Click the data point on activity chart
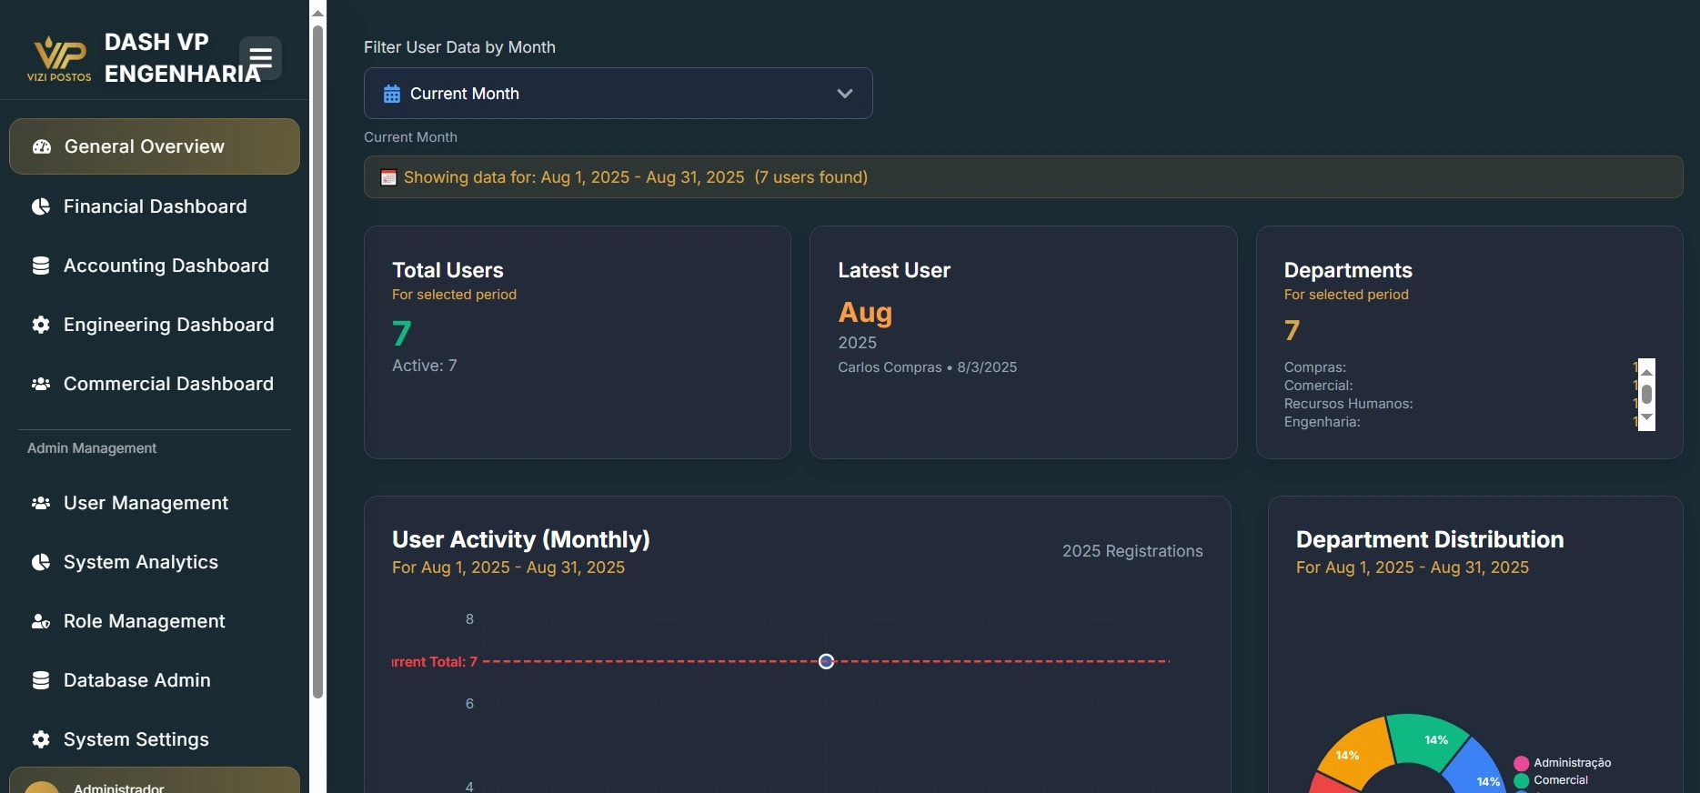 826,661
